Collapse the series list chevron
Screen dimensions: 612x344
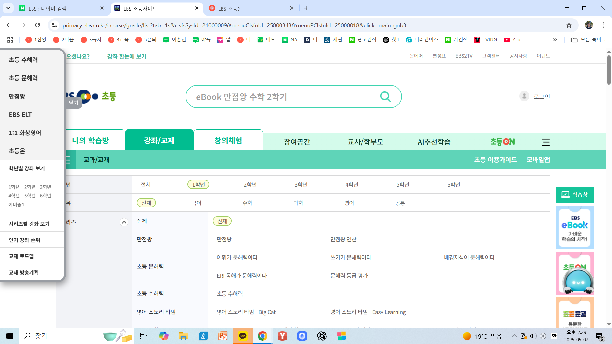point(124,222)
